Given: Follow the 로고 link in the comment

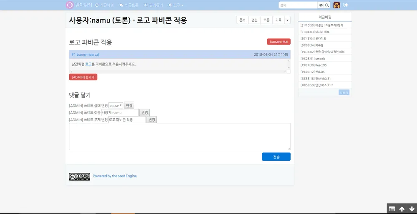Looking at the screenshot, I should [x=88, y=64].
